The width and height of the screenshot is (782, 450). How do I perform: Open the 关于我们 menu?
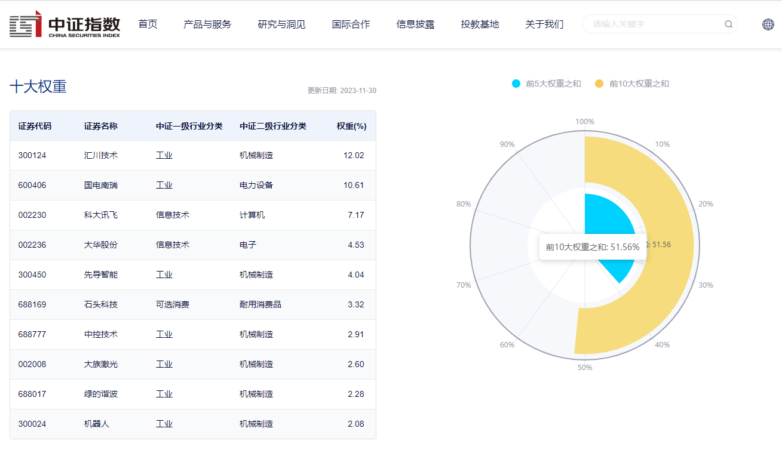pos(544,24)
